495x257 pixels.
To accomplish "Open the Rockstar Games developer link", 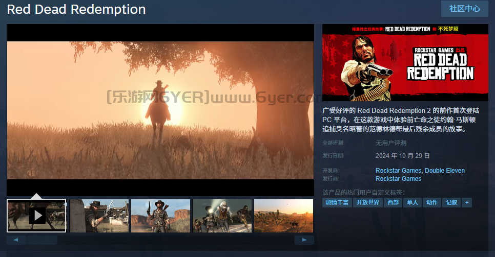I will click(x=398, y=170).
